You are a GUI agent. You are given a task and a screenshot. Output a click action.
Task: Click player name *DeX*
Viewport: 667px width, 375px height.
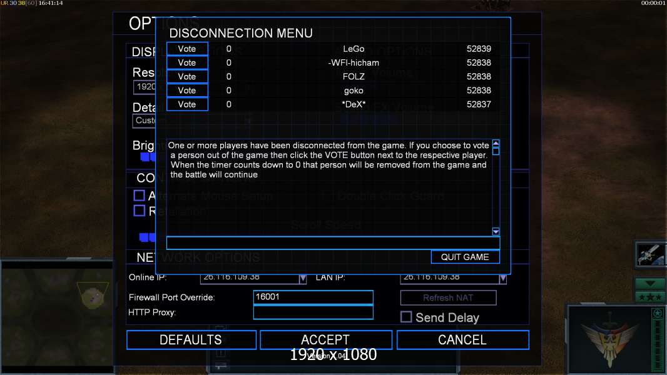354,104
